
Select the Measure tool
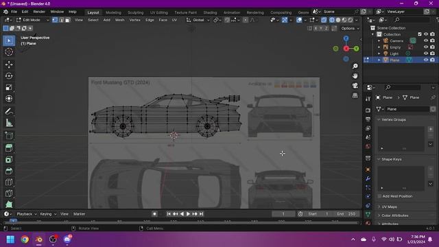pos(9,123)
